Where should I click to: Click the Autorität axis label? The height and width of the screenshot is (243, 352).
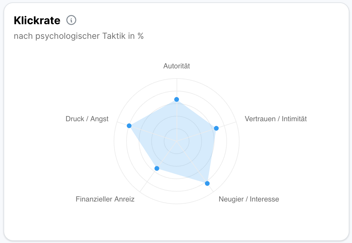coord(177,66)
